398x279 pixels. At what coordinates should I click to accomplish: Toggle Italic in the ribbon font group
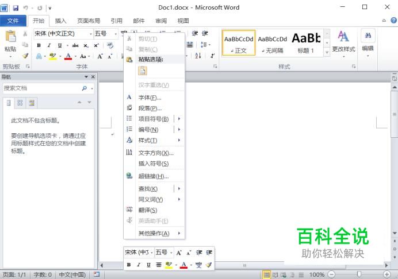coord(49,45)
